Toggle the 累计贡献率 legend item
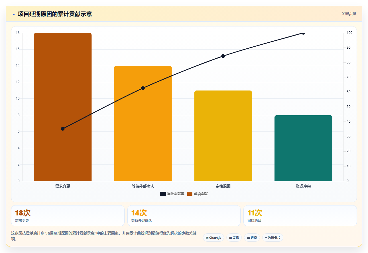Viewport: 368px width, 253px height. 172,194
